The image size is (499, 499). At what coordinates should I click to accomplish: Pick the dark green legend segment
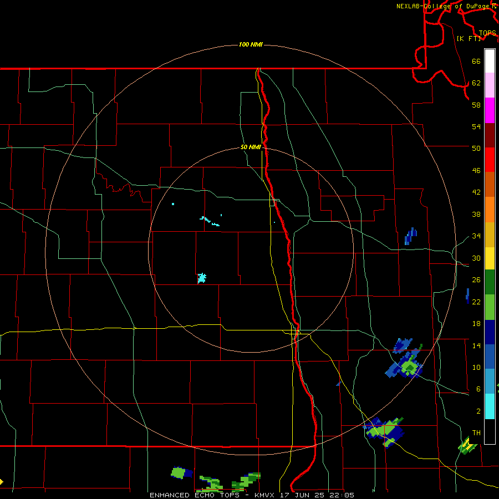(490, 282)
